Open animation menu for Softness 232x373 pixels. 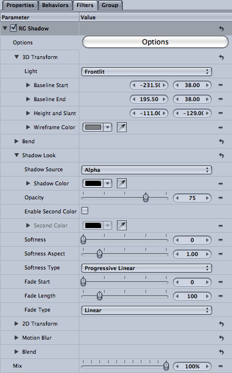220,240
